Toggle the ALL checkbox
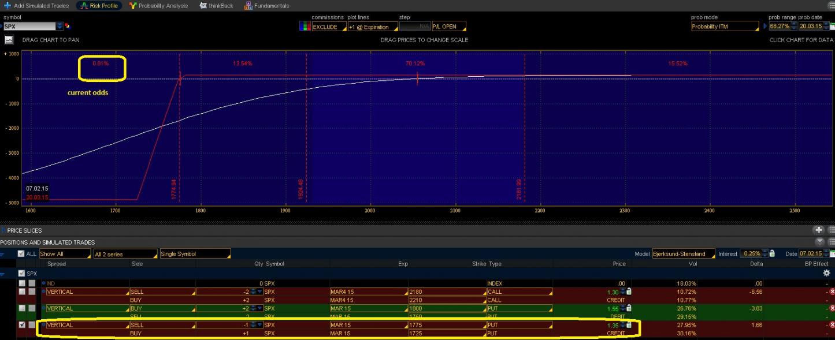 coord(21,254)
